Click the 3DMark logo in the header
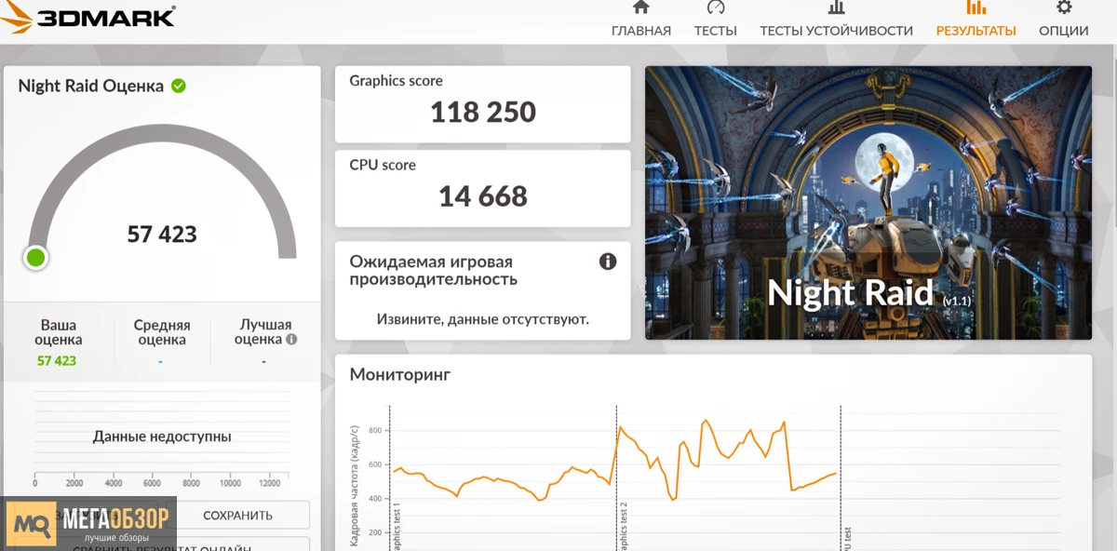Screen dimensions: 1117x551 point(90,17)
